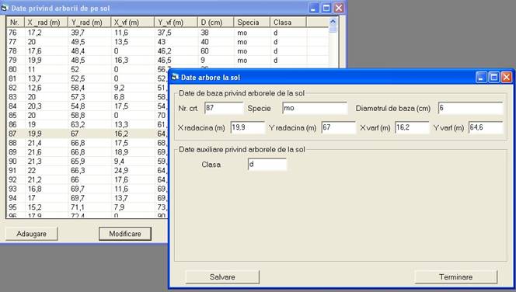The width and height of the screenshot is (516, 292).
Task: Click the Salvare button
Action: pos(222,277)
